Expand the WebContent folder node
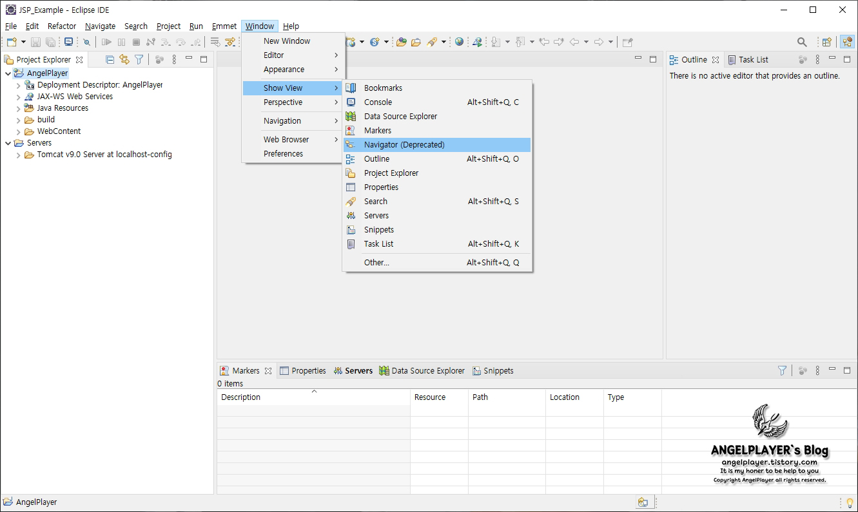The image size is (858, 512). point(18,131)
